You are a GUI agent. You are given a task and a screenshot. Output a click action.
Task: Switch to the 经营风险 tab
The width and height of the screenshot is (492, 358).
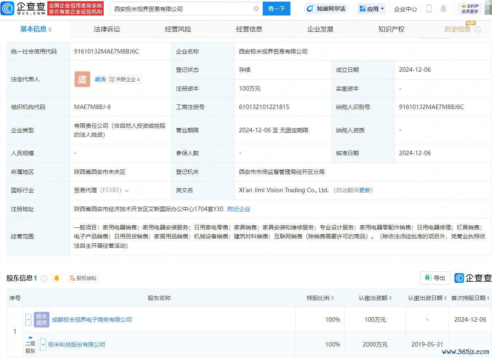pyautogui.click(x=178, y=29)
